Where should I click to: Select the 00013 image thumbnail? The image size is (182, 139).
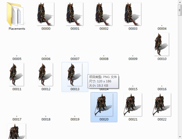[x=75, y=74]
